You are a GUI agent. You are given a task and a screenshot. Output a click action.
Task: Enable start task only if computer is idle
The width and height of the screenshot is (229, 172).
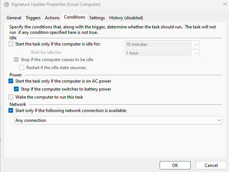(x=11, y=44)
